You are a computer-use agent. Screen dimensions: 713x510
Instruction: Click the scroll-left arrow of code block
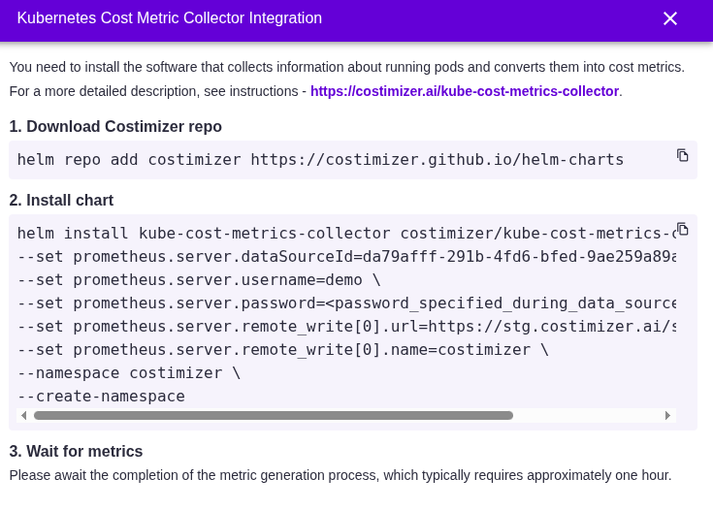24,415
